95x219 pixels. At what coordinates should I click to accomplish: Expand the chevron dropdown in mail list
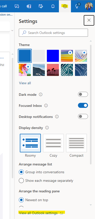[12, 30]
